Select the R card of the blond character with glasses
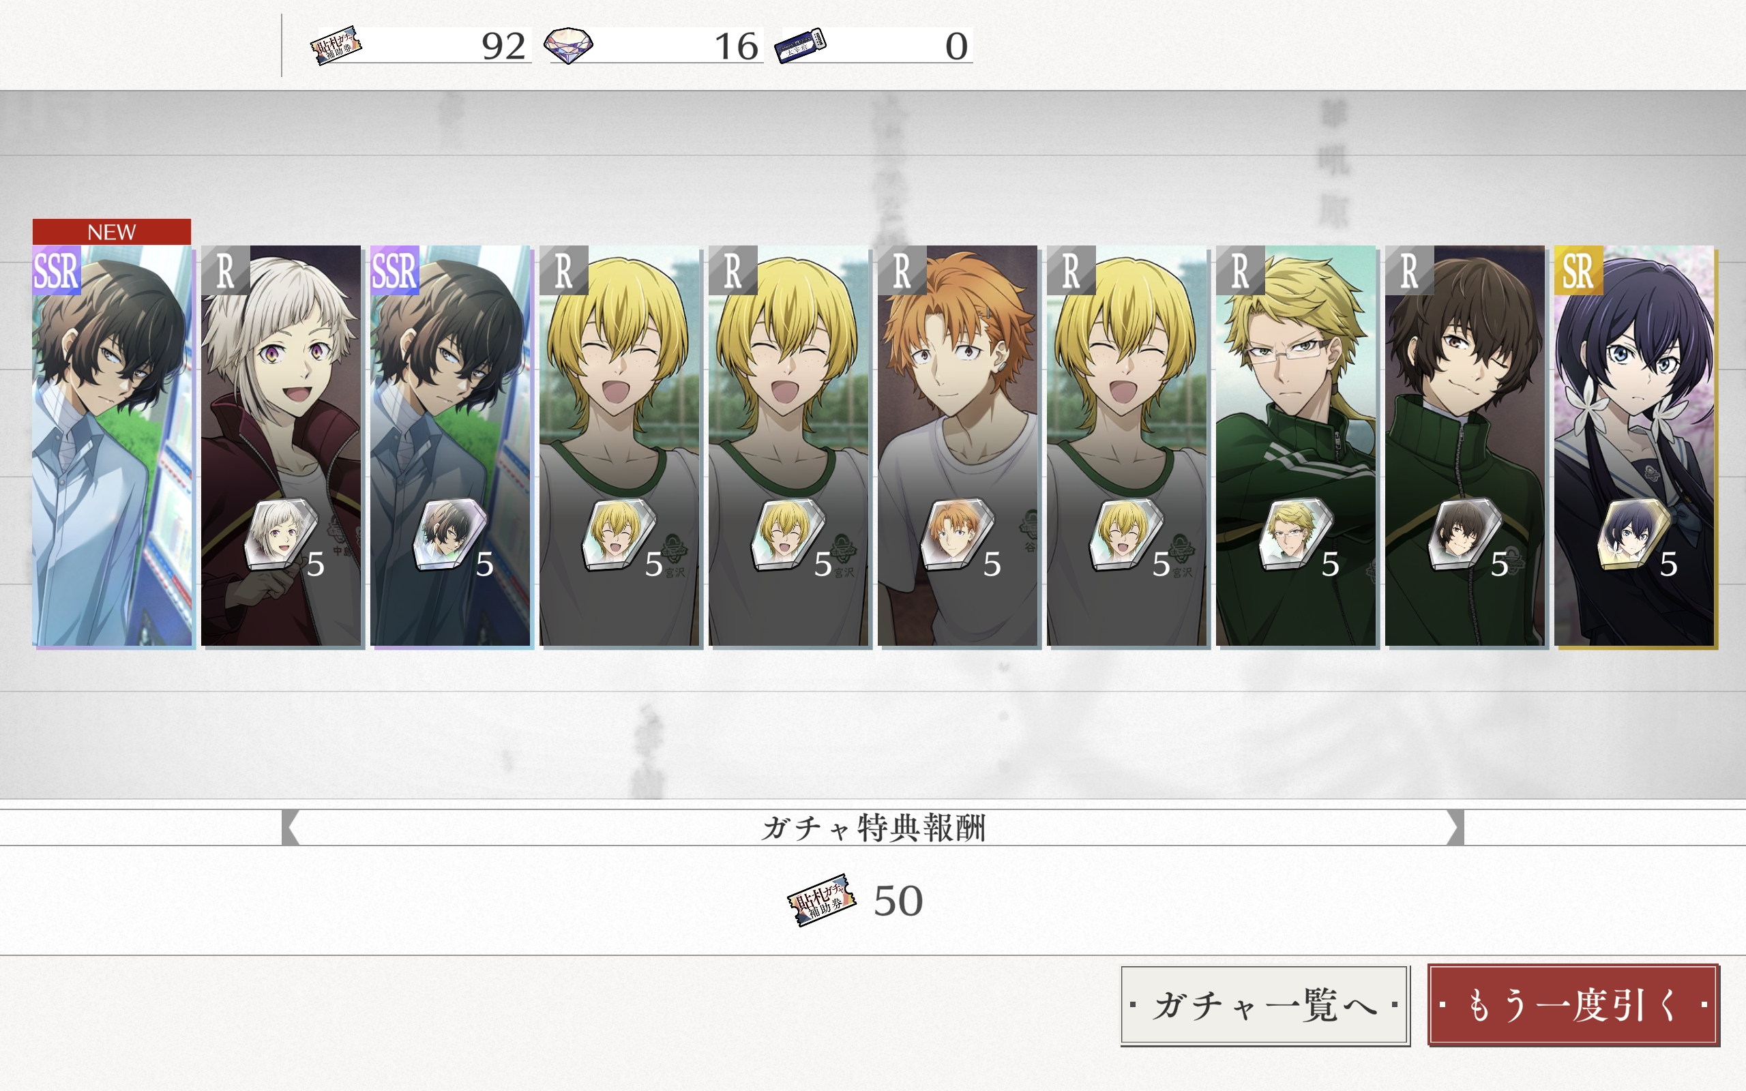Viewport: 1746px width, 1091px height. pyautogui.click(x=1297, y=446)
